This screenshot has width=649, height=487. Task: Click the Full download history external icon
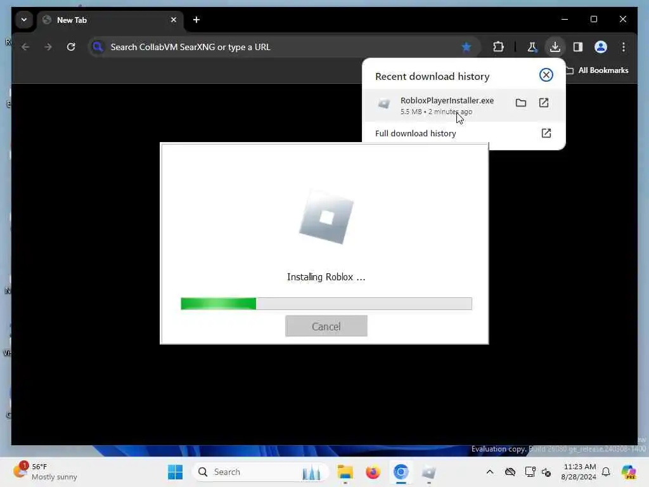coord(546,133)
